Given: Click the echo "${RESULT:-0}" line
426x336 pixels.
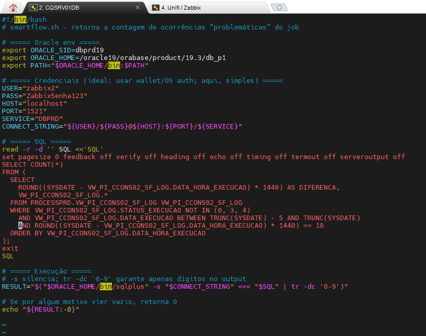Looking at the screenshot, I should (x=41, y=309).
